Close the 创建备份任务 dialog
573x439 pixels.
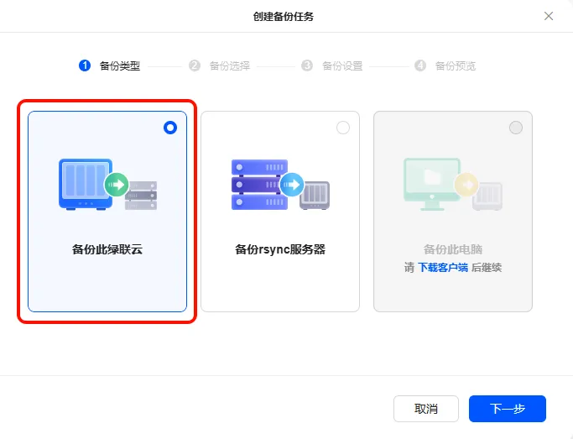click(549, 16)
